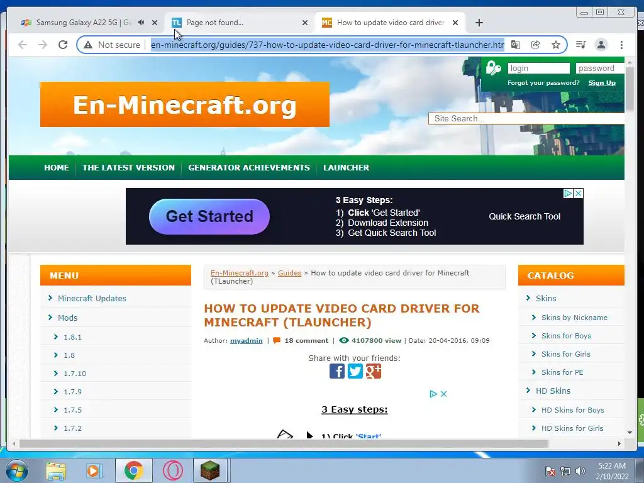This screenshot has width=644, height=483.
Task: Click the AdChoices icon on top banner
Action: [568, 193]
